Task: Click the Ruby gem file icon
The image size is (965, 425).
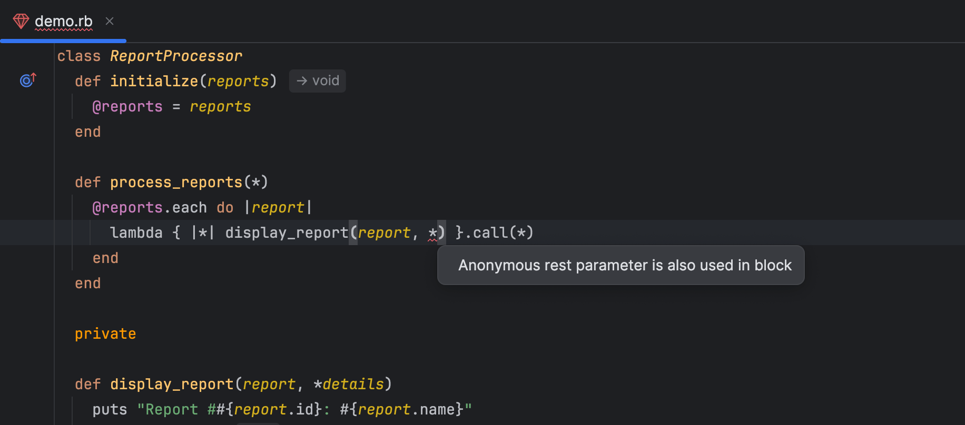Action: pos(21,21)
